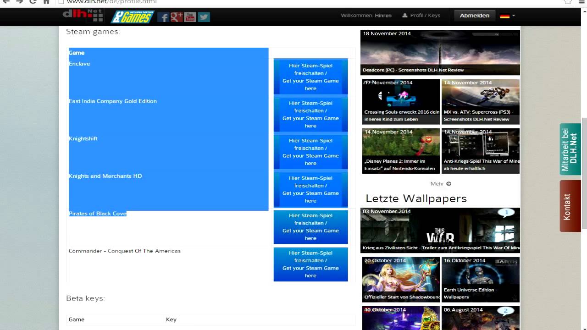Open the Kontakt side tab
Image resolution: width=587 pixels, height=330 pixels.
570,206
